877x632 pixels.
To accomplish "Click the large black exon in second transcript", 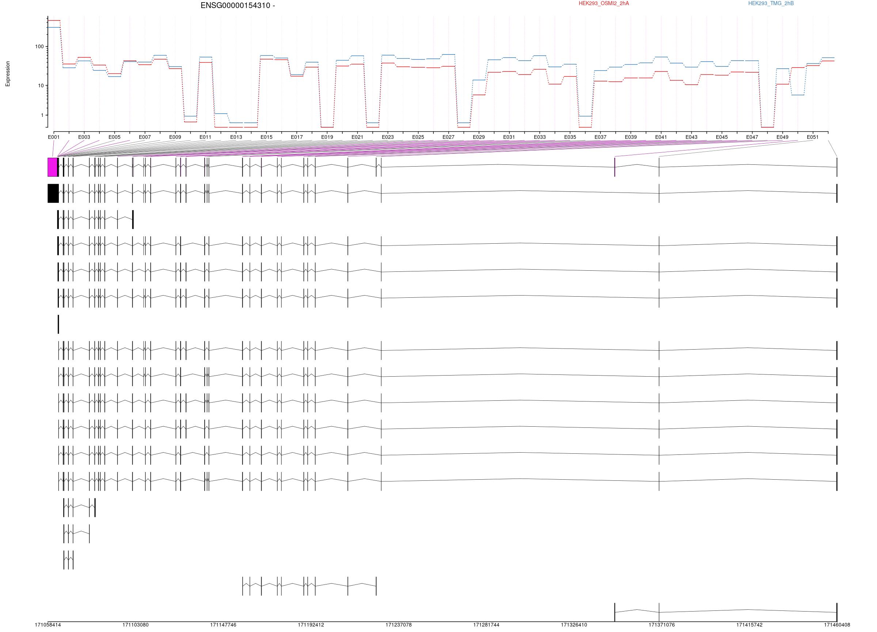I will [53, 194].
